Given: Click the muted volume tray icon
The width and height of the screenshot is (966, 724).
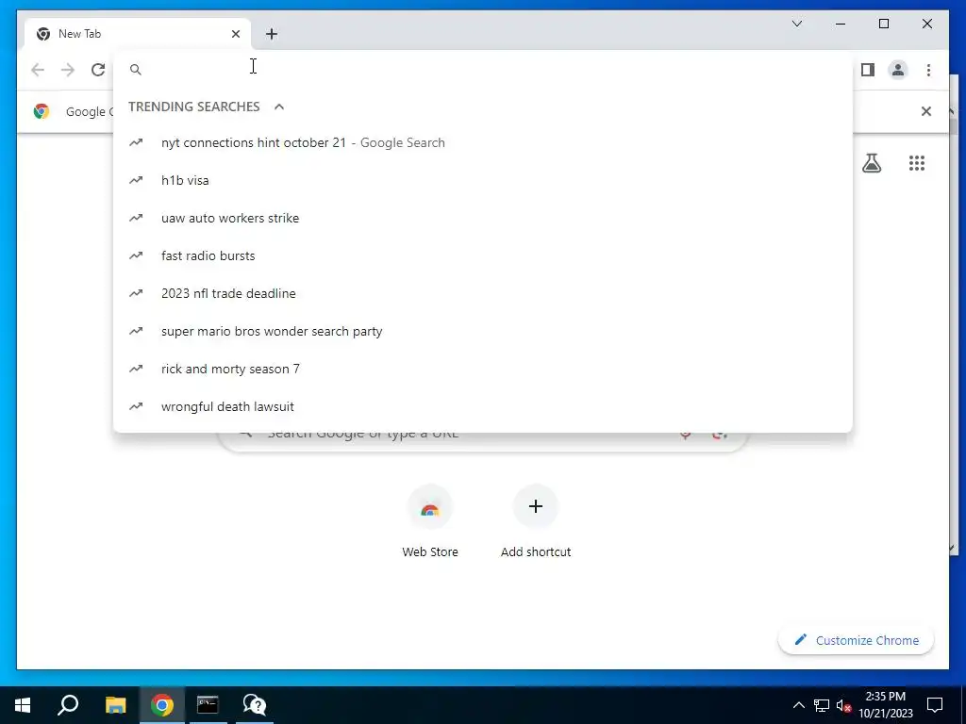Looking at the screenshot, I should coord(843,705).
